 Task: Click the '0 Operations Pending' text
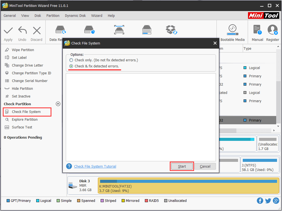click(23, 138)
